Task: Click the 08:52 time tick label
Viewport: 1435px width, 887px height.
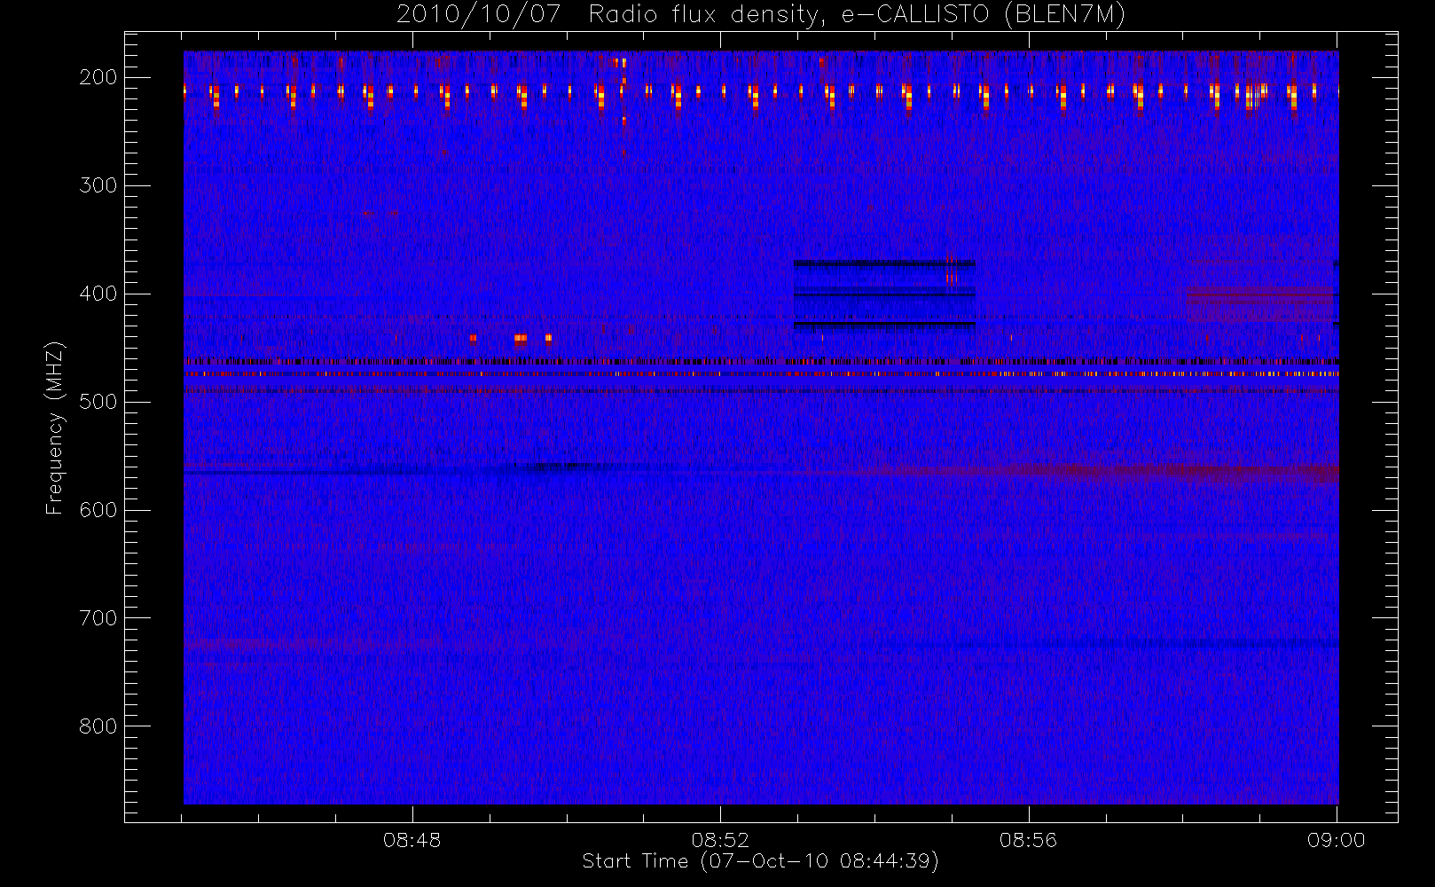Action: point(720,840)
